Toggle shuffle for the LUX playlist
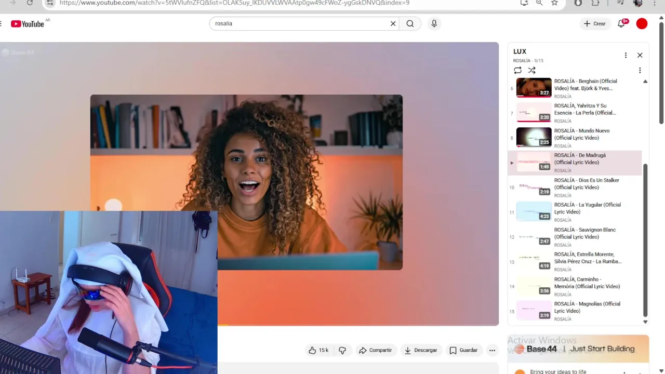Image resolution: width=665 pixels, height=374 pixels. coord(531,70)
